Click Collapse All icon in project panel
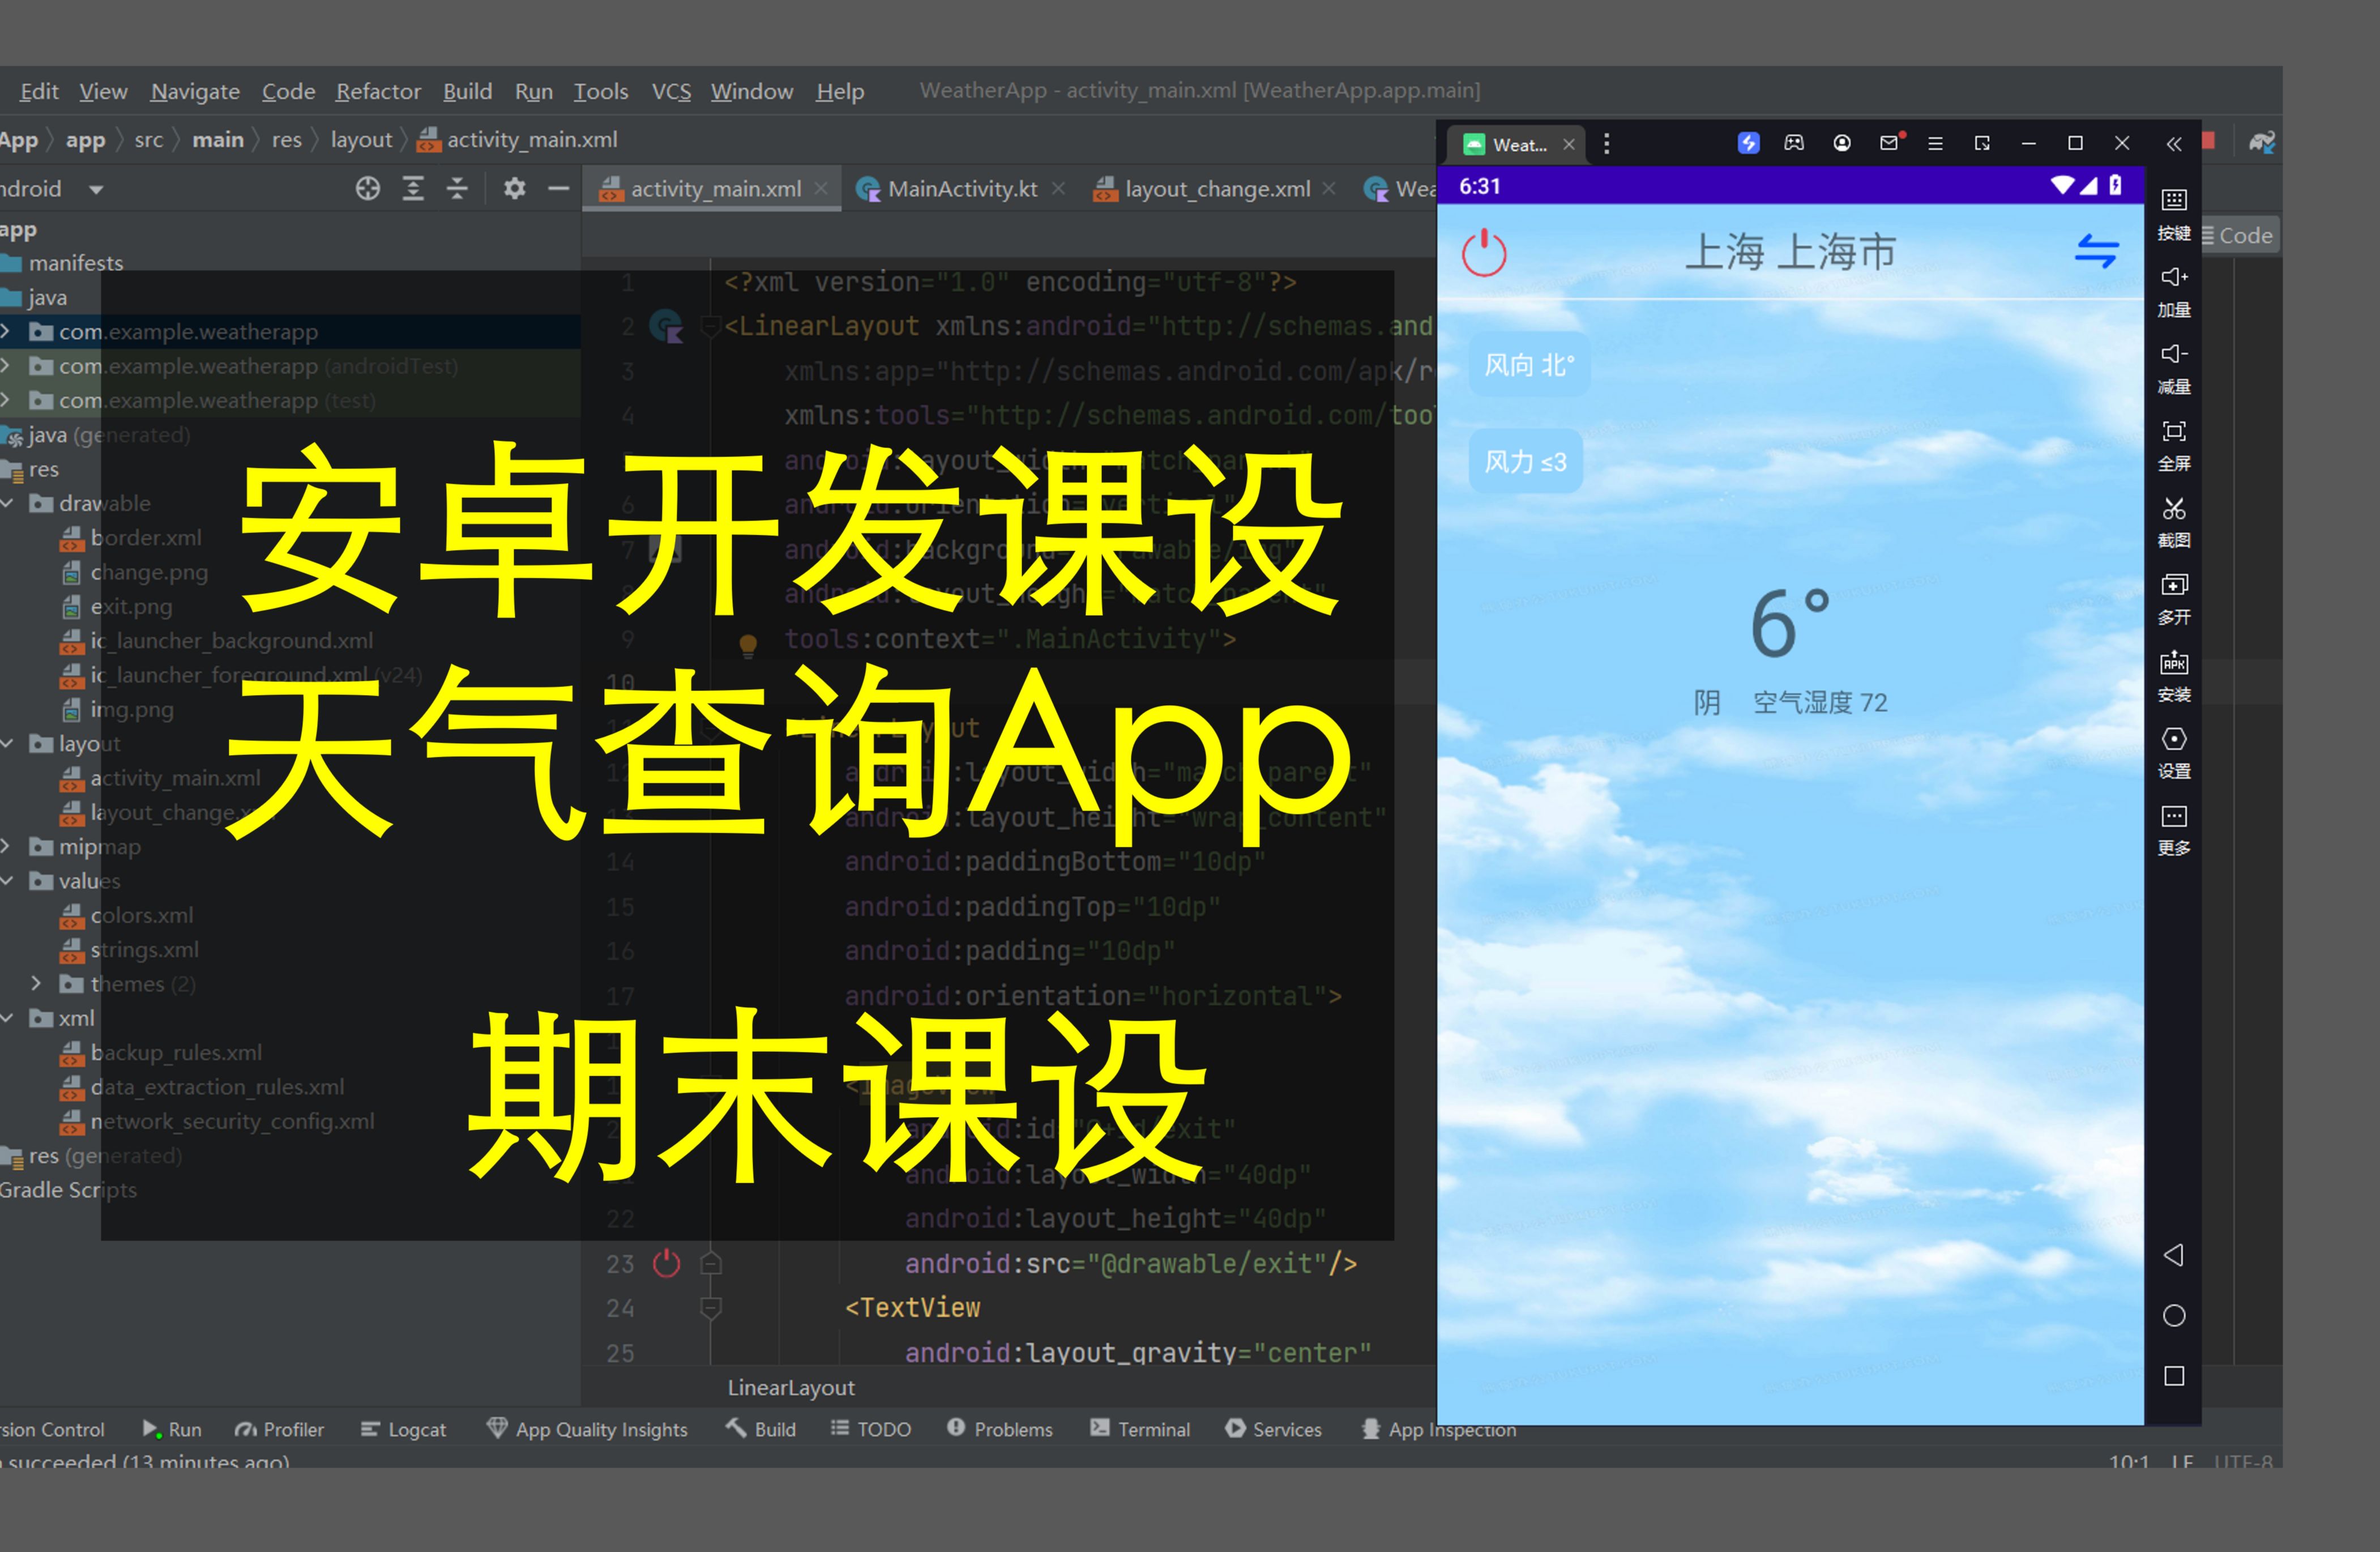 457,188
